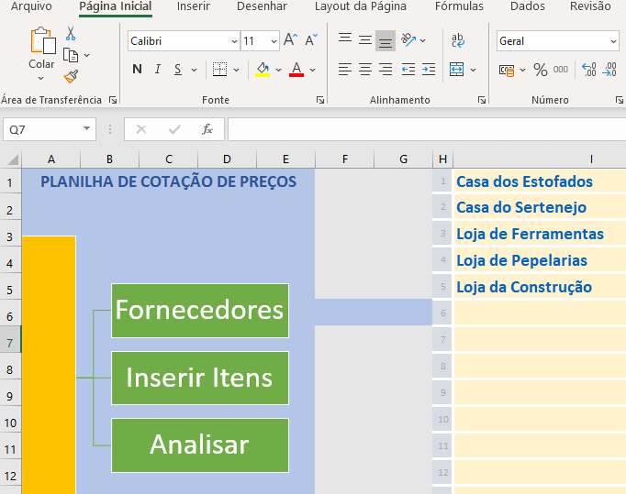The height and width of the screenshot is (494, 626).
Task: Apply thousands separator style (000)
Action: point(561,70)
